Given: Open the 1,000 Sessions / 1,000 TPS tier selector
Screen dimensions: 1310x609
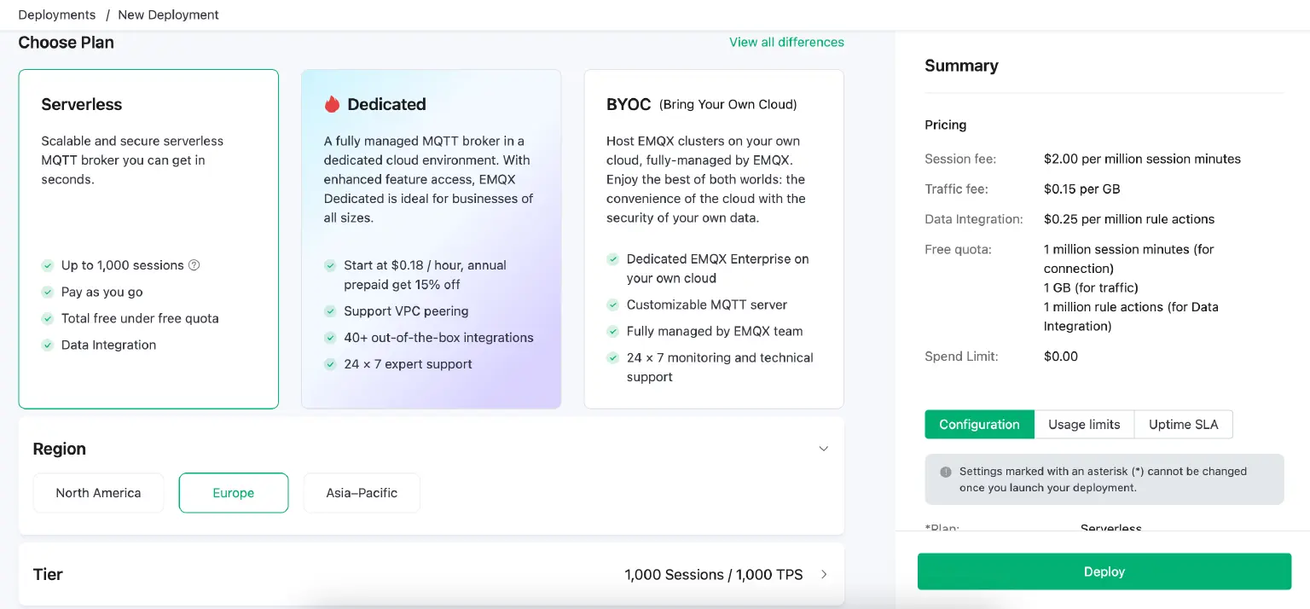Looking at the screenshot, I should click(713, 575).
